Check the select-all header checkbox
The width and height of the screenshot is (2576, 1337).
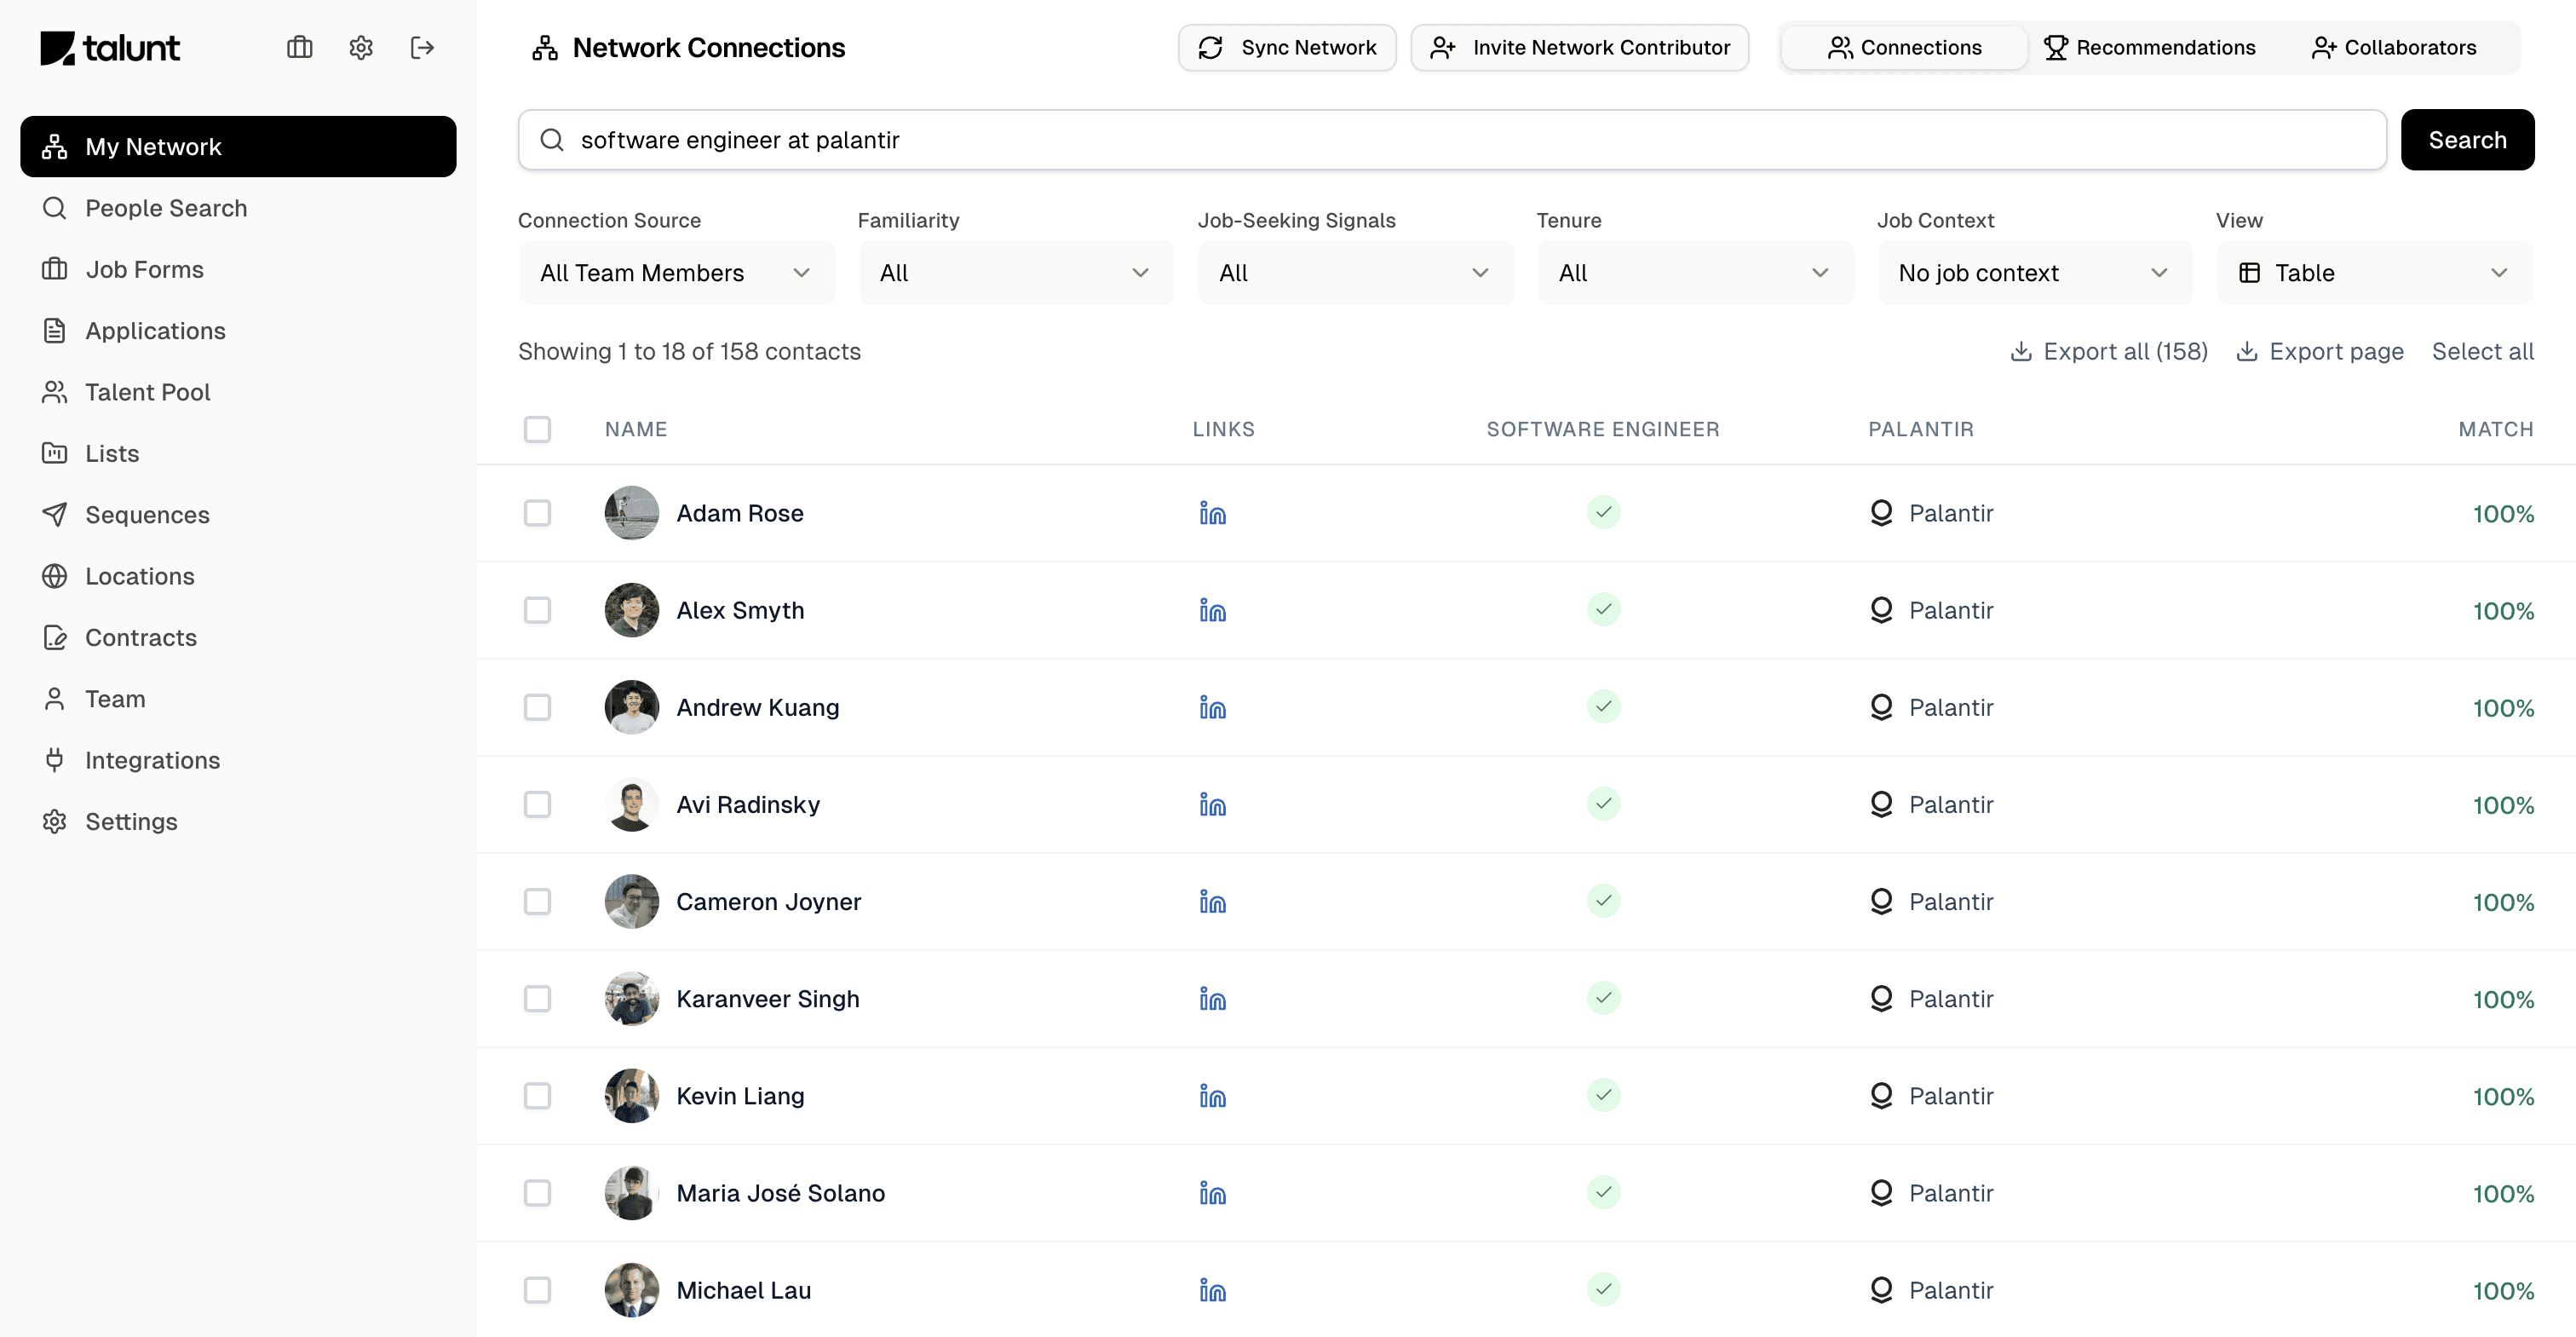pyautogui.click(x=537, y=429)
